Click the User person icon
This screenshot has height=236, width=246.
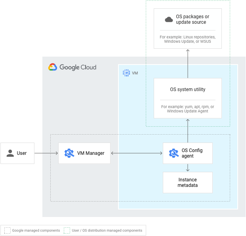10,153
